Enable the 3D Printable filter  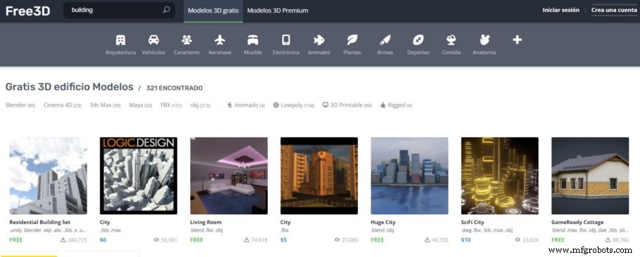click(x=347, y=105)
